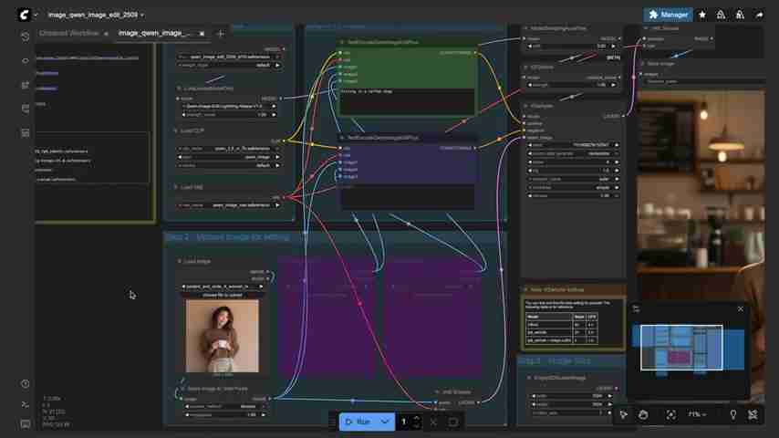This screenshot has height=438, width=779.
Task: Click the filename_prefix field in Save Image
Action: click(x=703, y=81)
